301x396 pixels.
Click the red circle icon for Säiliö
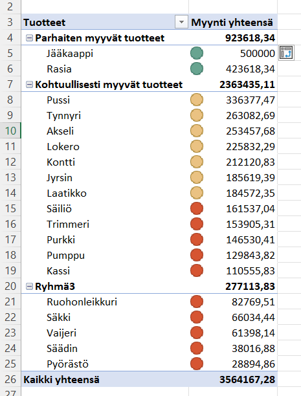pos(197,208)
